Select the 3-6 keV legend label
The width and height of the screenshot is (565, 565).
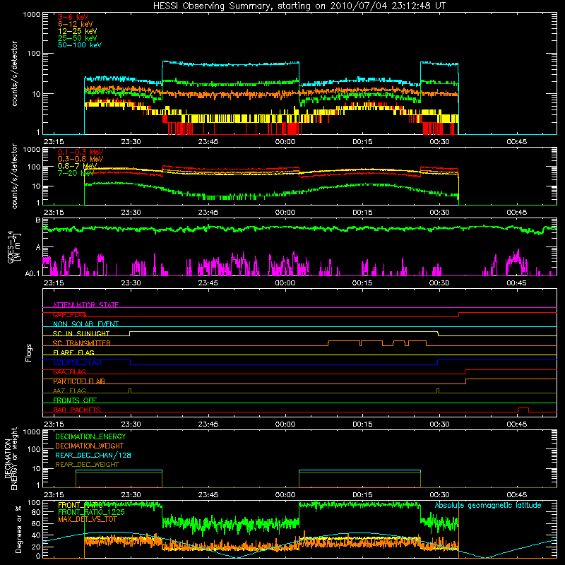point(73,17)
